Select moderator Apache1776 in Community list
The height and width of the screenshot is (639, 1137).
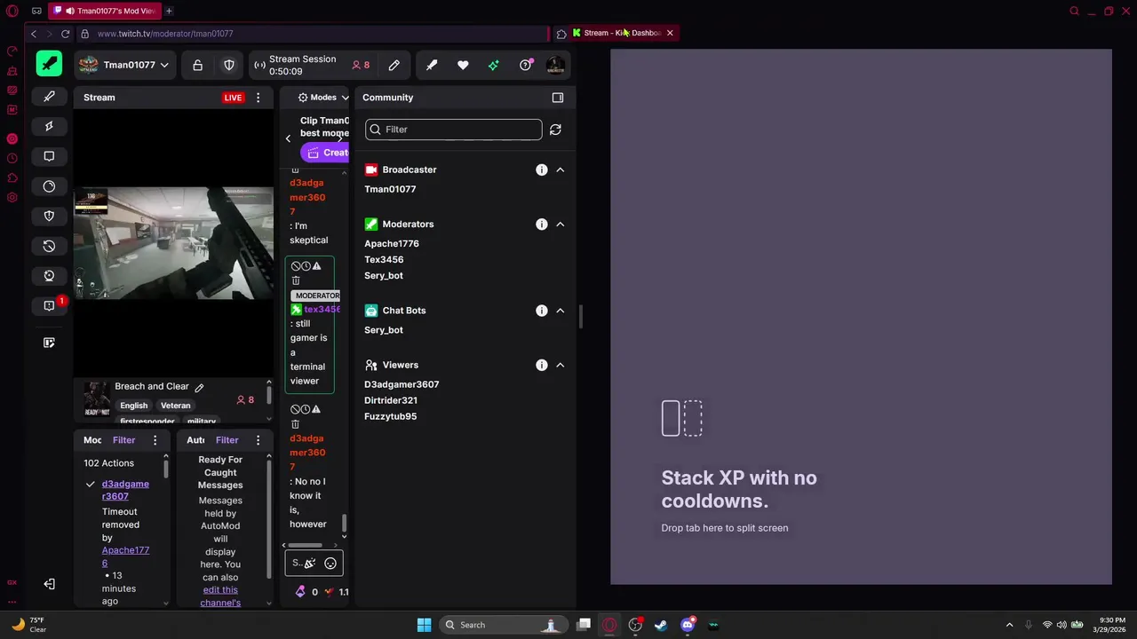tap(392, 243)
